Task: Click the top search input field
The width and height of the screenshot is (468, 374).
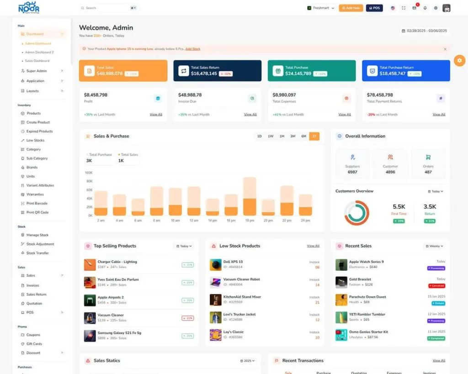Action: click(105, 8)
